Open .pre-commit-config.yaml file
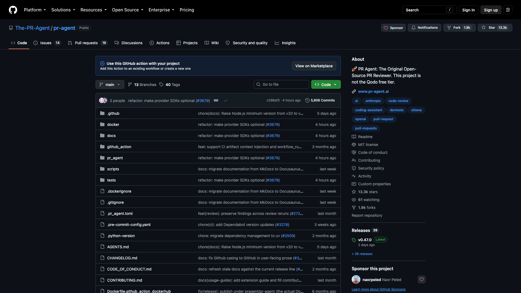Viewport: 521px width, 293px height. [129, 225]
